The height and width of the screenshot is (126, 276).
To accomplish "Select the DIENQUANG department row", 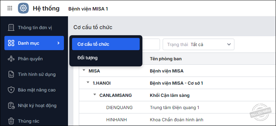I will click(178, 107).
